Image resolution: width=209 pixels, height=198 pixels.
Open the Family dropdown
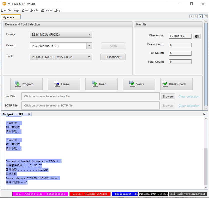coord(61,34)
